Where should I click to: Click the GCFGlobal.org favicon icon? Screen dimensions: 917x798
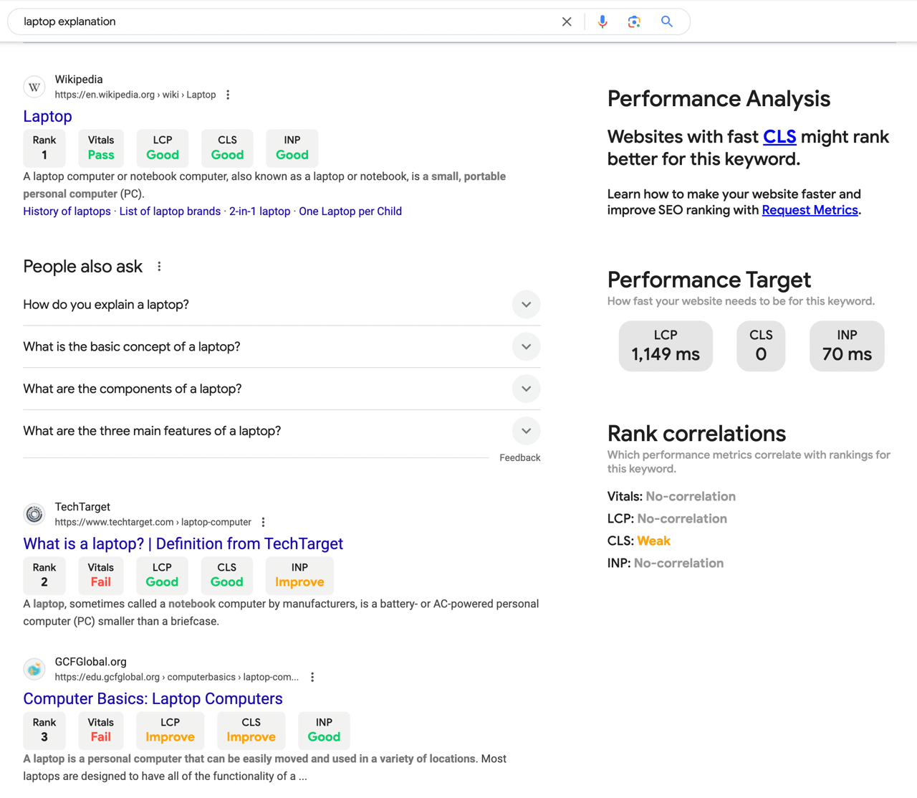34,669
